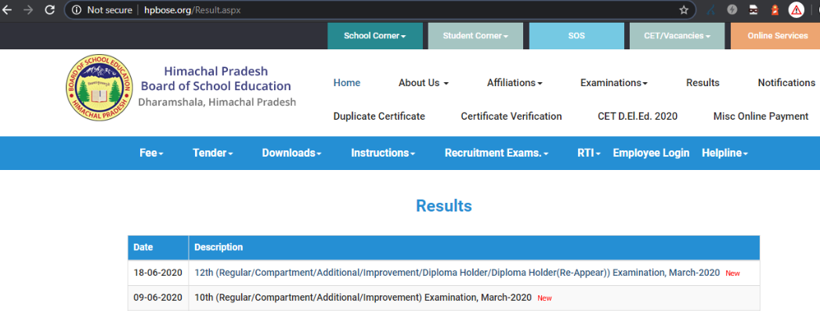Open the CET/Vacancies dropdown

pos(677,36)
